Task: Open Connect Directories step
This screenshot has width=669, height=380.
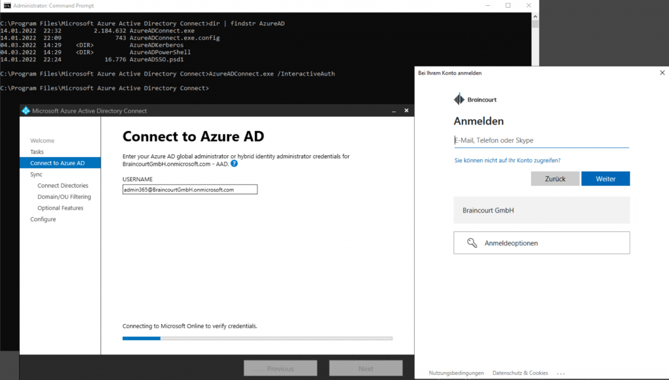Action: tap(63, 186)
